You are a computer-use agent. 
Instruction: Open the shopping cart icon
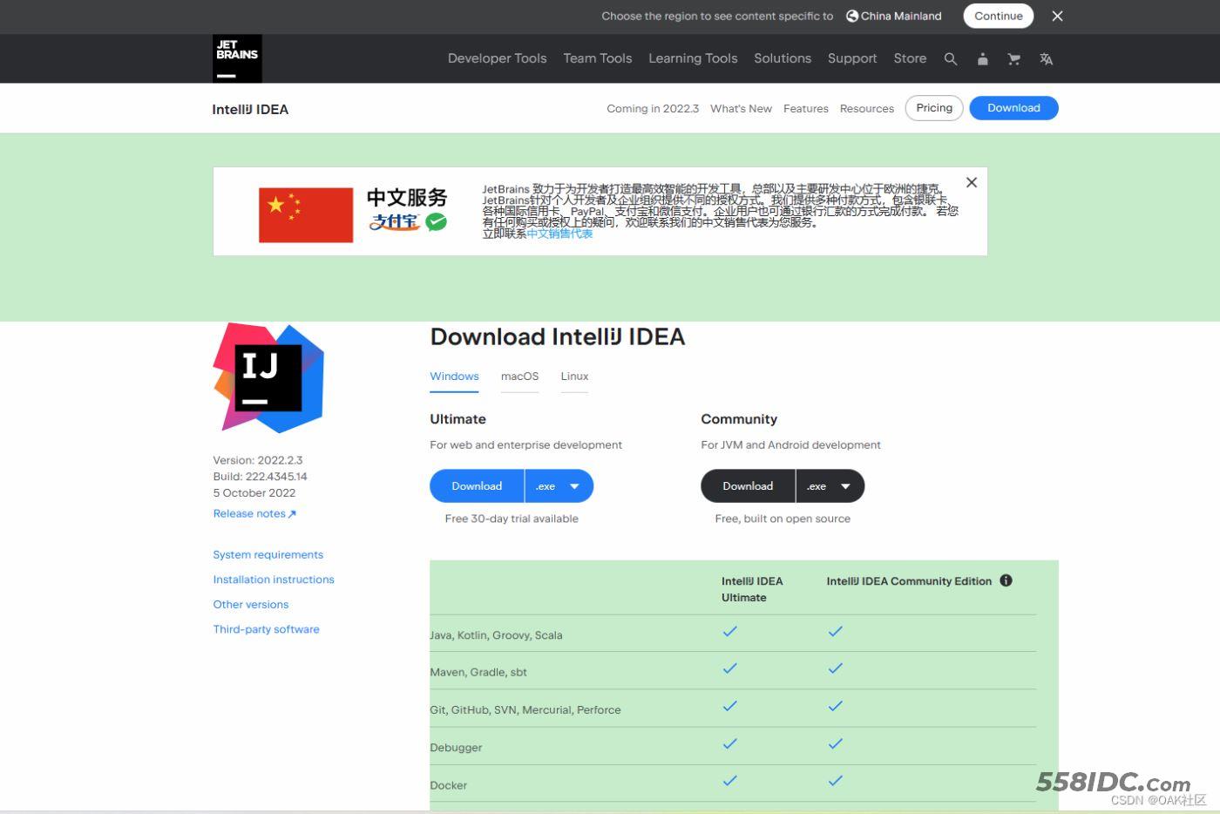coord(1013,59)
